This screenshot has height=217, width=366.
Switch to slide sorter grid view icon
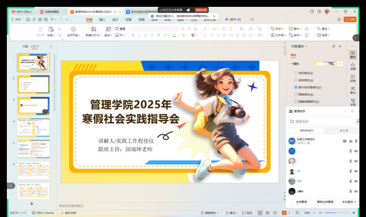(x=267, y=213)
